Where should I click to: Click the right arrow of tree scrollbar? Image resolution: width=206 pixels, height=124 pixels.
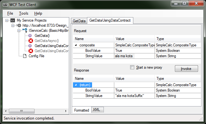66,111
